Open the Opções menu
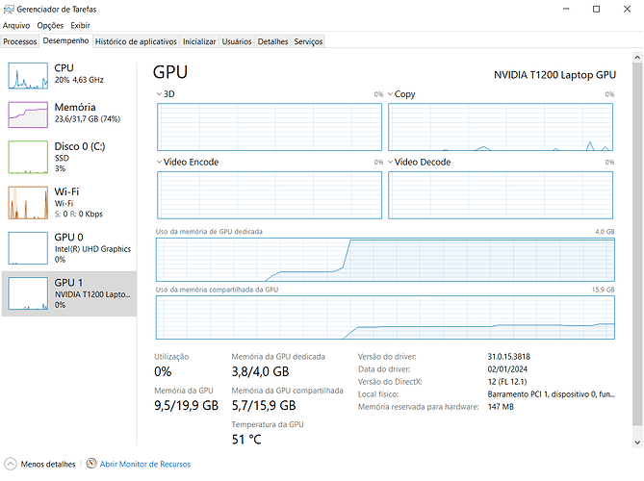The width and height of the screenshot is (644, 481). coord(50,25)
